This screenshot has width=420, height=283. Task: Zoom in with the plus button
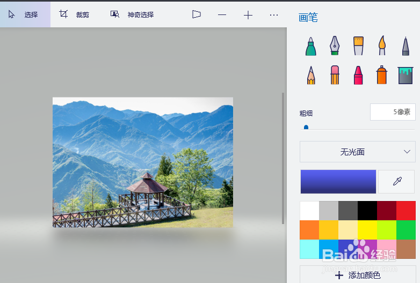[248, 15]
